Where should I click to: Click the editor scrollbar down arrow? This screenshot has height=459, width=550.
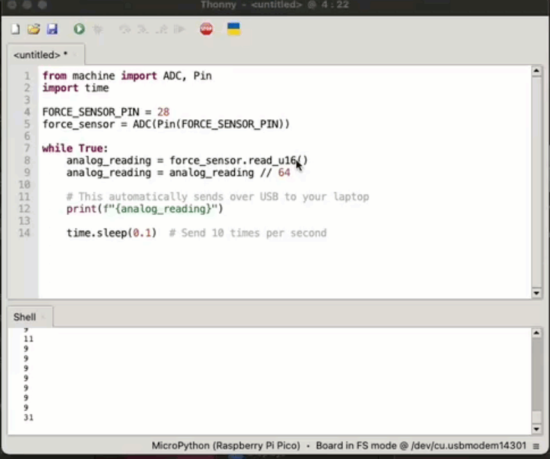537,293
